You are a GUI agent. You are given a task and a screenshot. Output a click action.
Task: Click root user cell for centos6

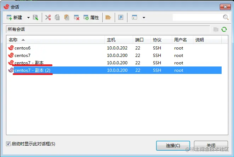178,48
